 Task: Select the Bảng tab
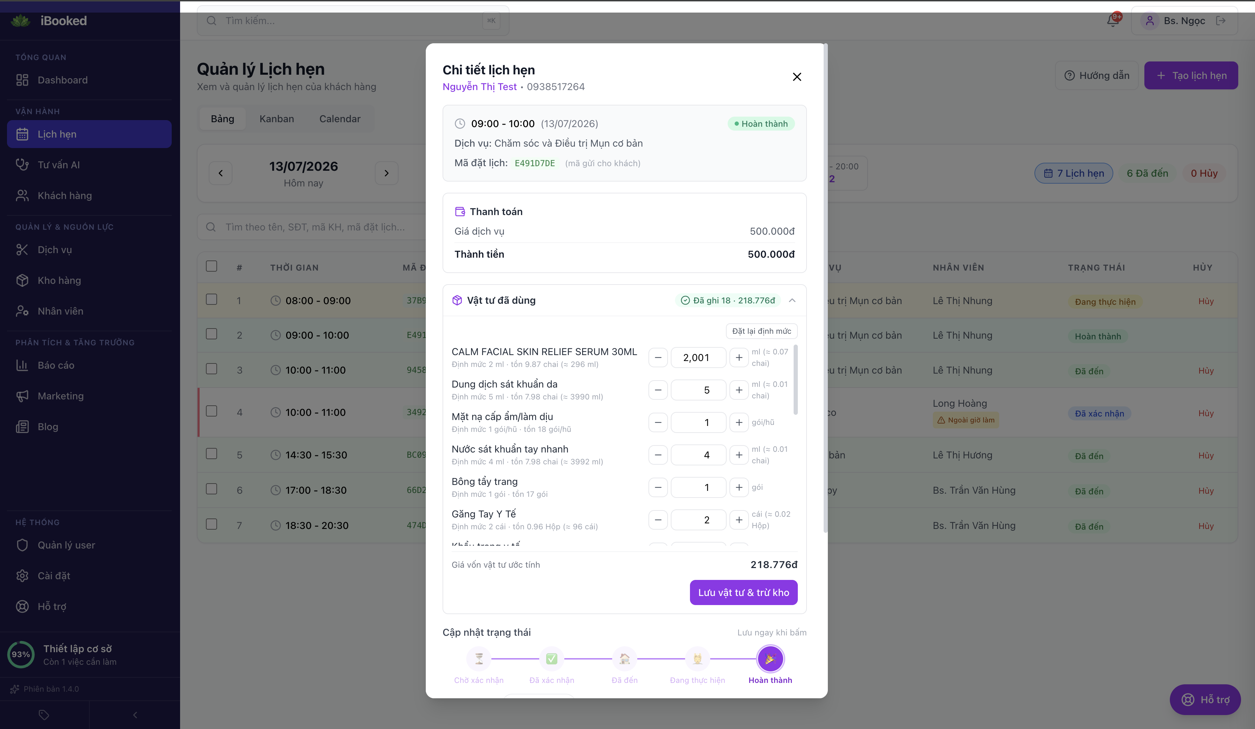(222, 119)
